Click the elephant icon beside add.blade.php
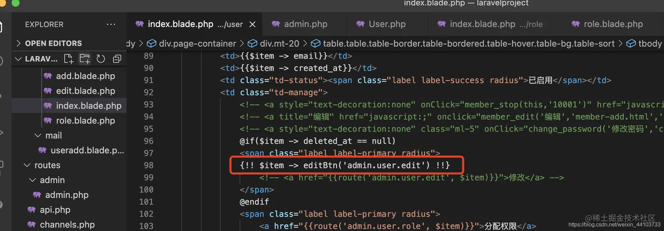 pyautogui.click(x=48, y=76)
